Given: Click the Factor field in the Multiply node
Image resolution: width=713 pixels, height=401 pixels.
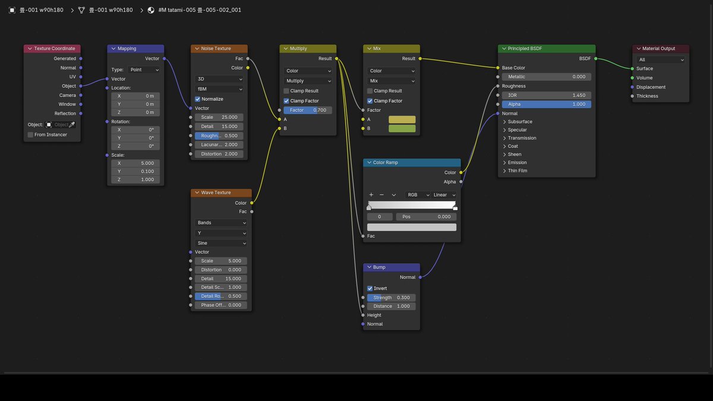Looking at the screenshot, I should coord(308,109).
